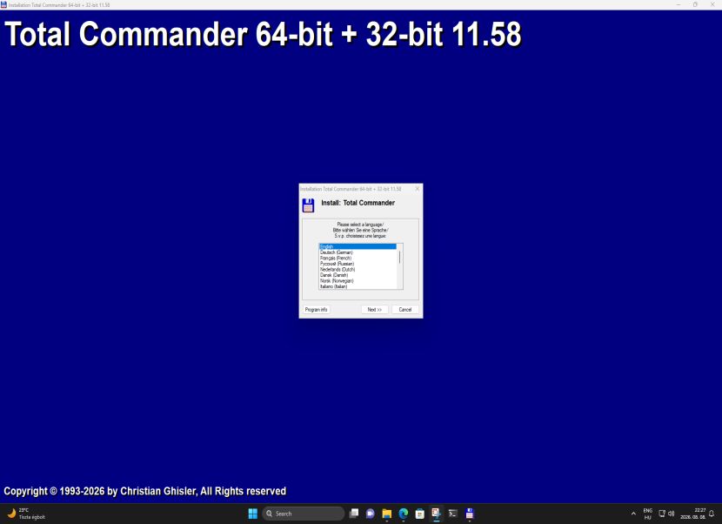Close the installer dialog with X
The height and width of the screenshot is (524, 722).
[418, 189]
